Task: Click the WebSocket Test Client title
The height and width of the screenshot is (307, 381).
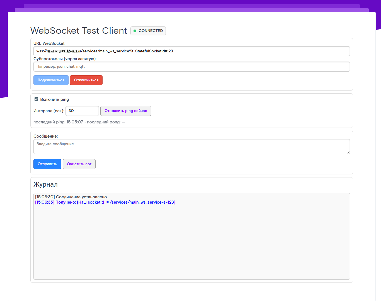Action: click(x=79, y=31)
